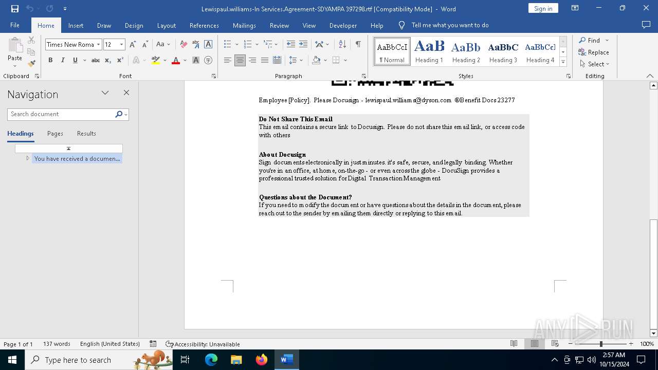The width and height of the screenshot is (658, 370).
Task: Show or hide paragraph marks
Action: [x=358, y=45]
